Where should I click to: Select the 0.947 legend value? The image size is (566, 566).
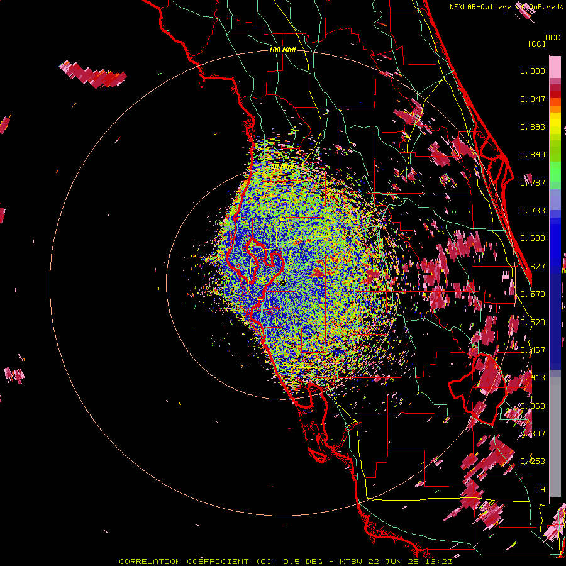coord(533,99)
